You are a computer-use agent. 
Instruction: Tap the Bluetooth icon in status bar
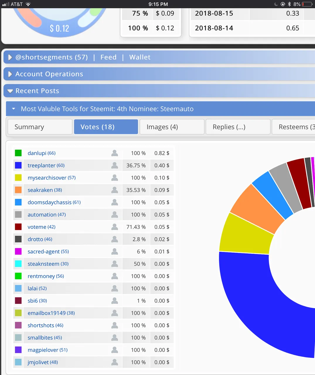289,4
